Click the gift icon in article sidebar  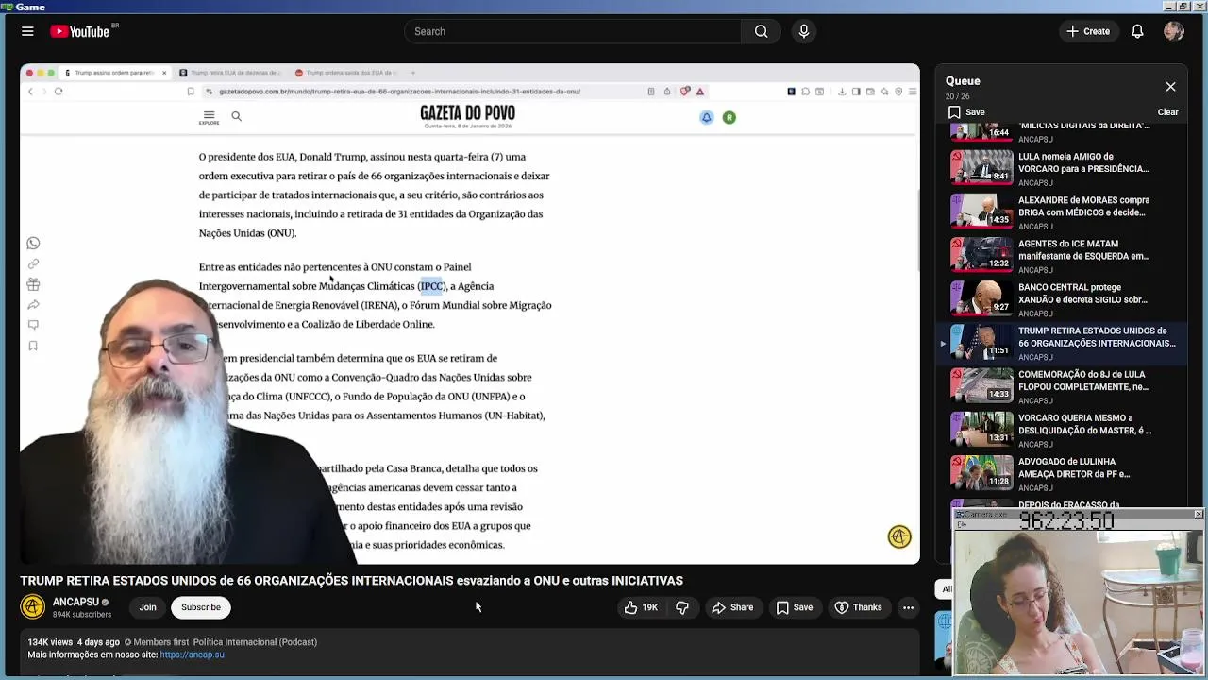[x=33, y=284]
